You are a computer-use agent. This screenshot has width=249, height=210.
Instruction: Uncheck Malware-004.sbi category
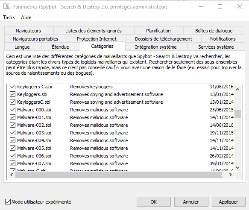click(12, 140)
